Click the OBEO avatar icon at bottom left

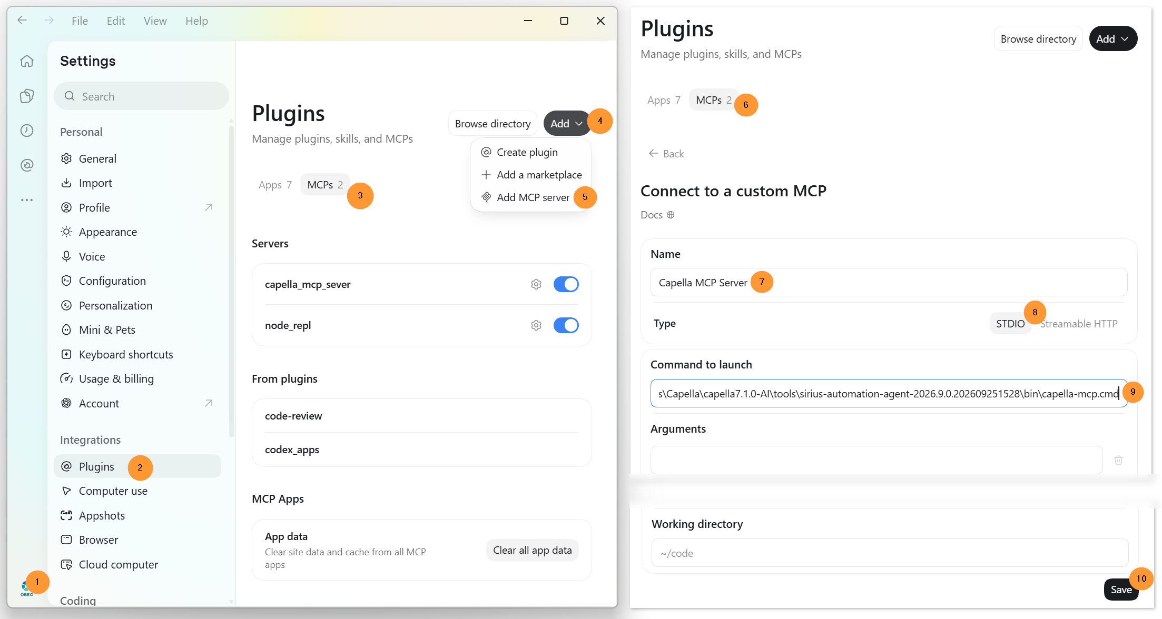pyautogui.click(x=26, y=588)
